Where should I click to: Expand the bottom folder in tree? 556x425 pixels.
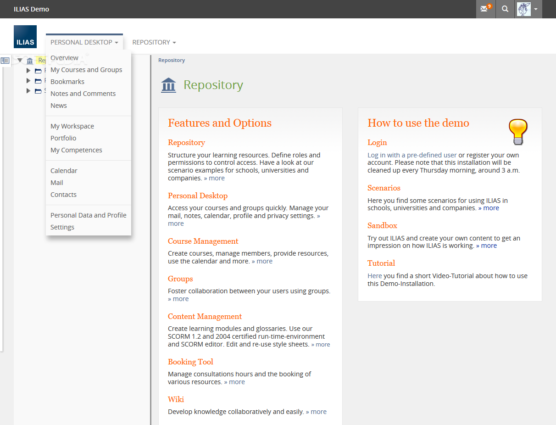click(28, 91)
